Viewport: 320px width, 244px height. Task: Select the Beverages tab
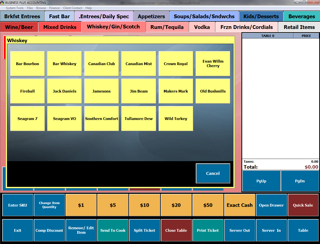coord(302,16)
